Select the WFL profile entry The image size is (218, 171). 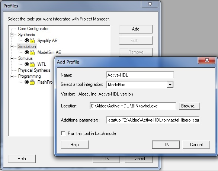click(x=42, y=64)
